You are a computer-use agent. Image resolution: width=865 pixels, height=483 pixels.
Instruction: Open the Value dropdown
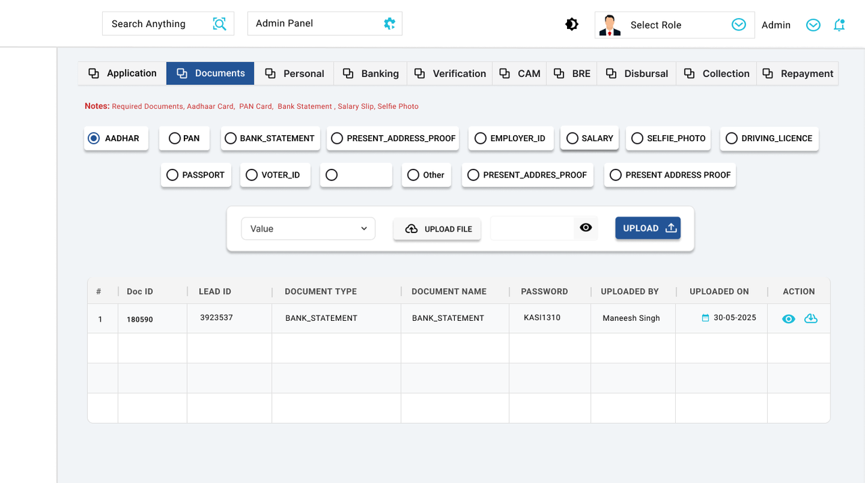(x=307, y=228)
